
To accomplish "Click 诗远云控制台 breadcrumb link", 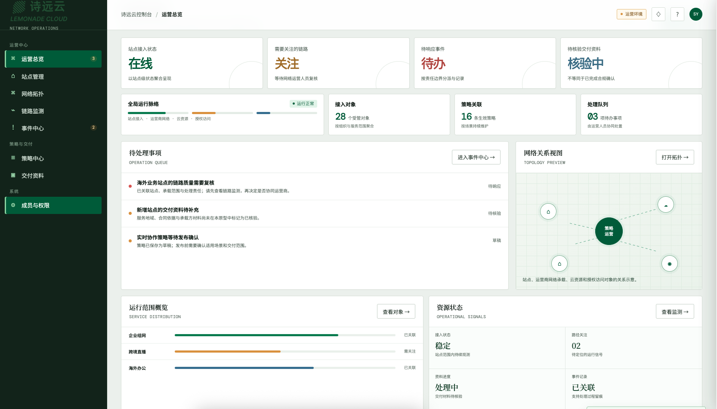I will point(136,15).
